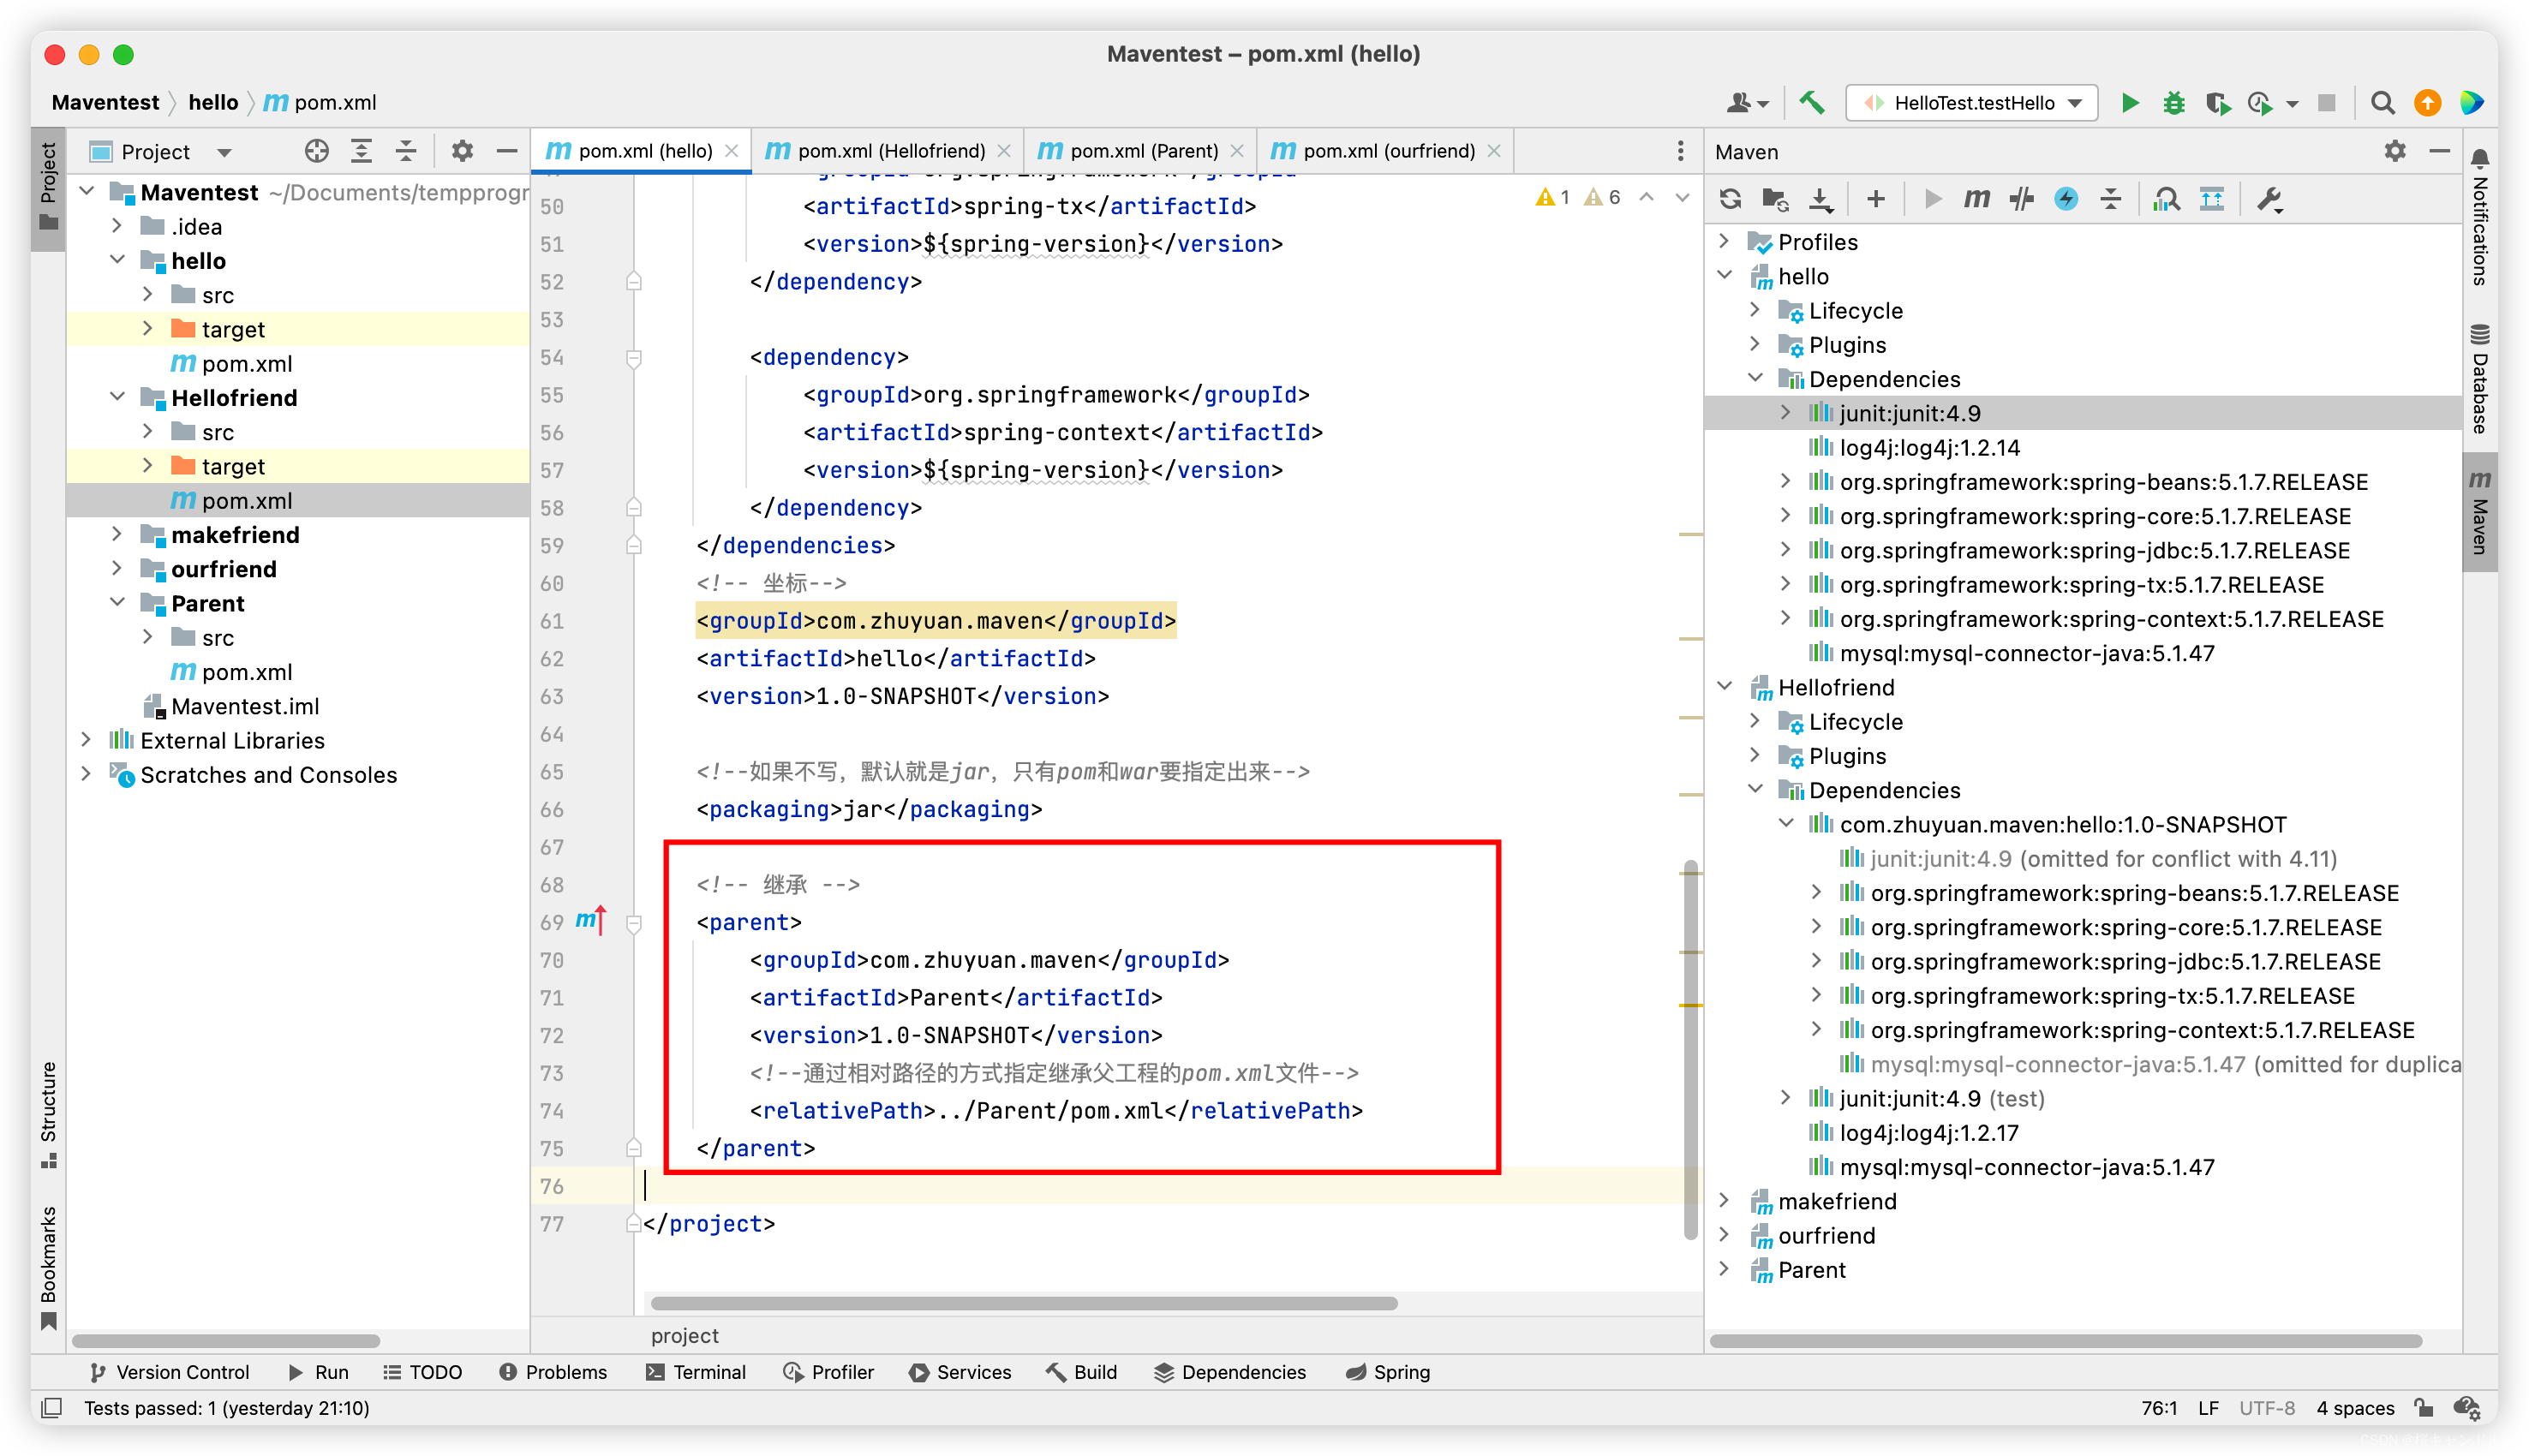Viewport: 2529px width, 1456px height.
Task: Open Maven panel gear options
Action: coord(2394,151)
